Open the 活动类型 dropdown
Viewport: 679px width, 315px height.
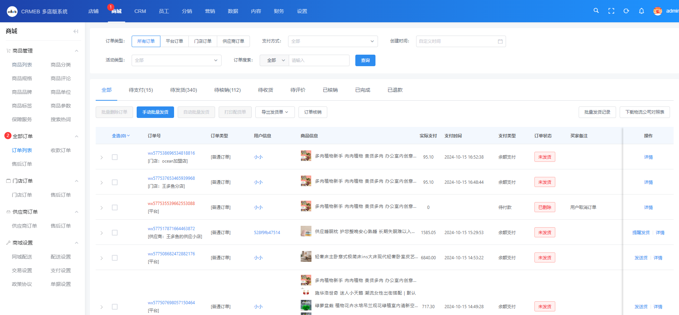[176, 60]
